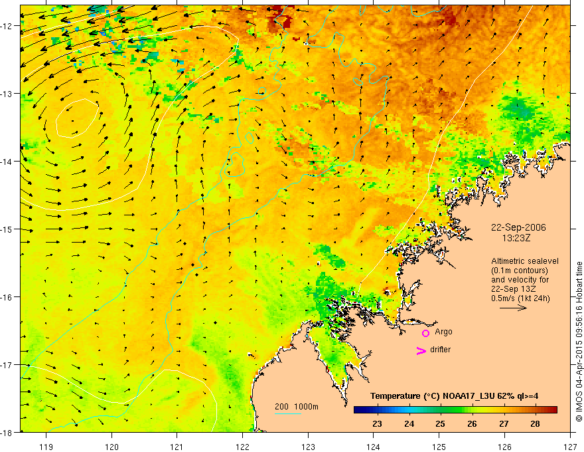This screenshot has width=584, height=452.
Task: Click longitude axis label 125
Action: tap(439, 447)
